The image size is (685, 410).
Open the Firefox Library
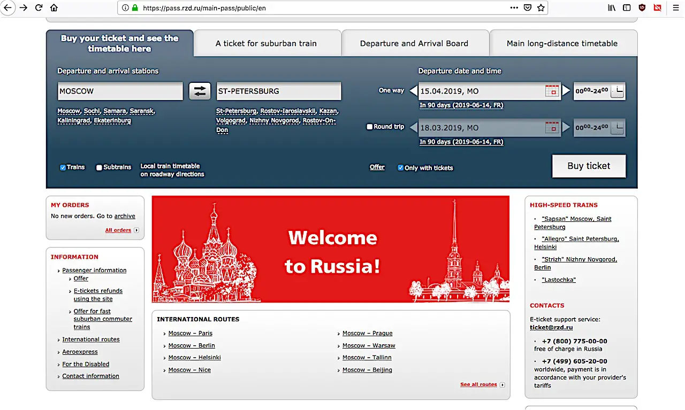[611, 8]
